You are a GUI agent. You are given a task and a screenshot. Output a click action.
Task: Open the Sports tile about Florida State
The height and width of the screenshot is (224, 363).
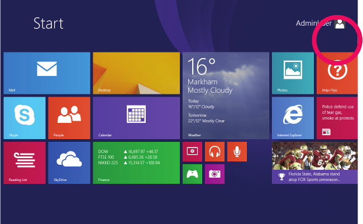[x=315, y=163]
